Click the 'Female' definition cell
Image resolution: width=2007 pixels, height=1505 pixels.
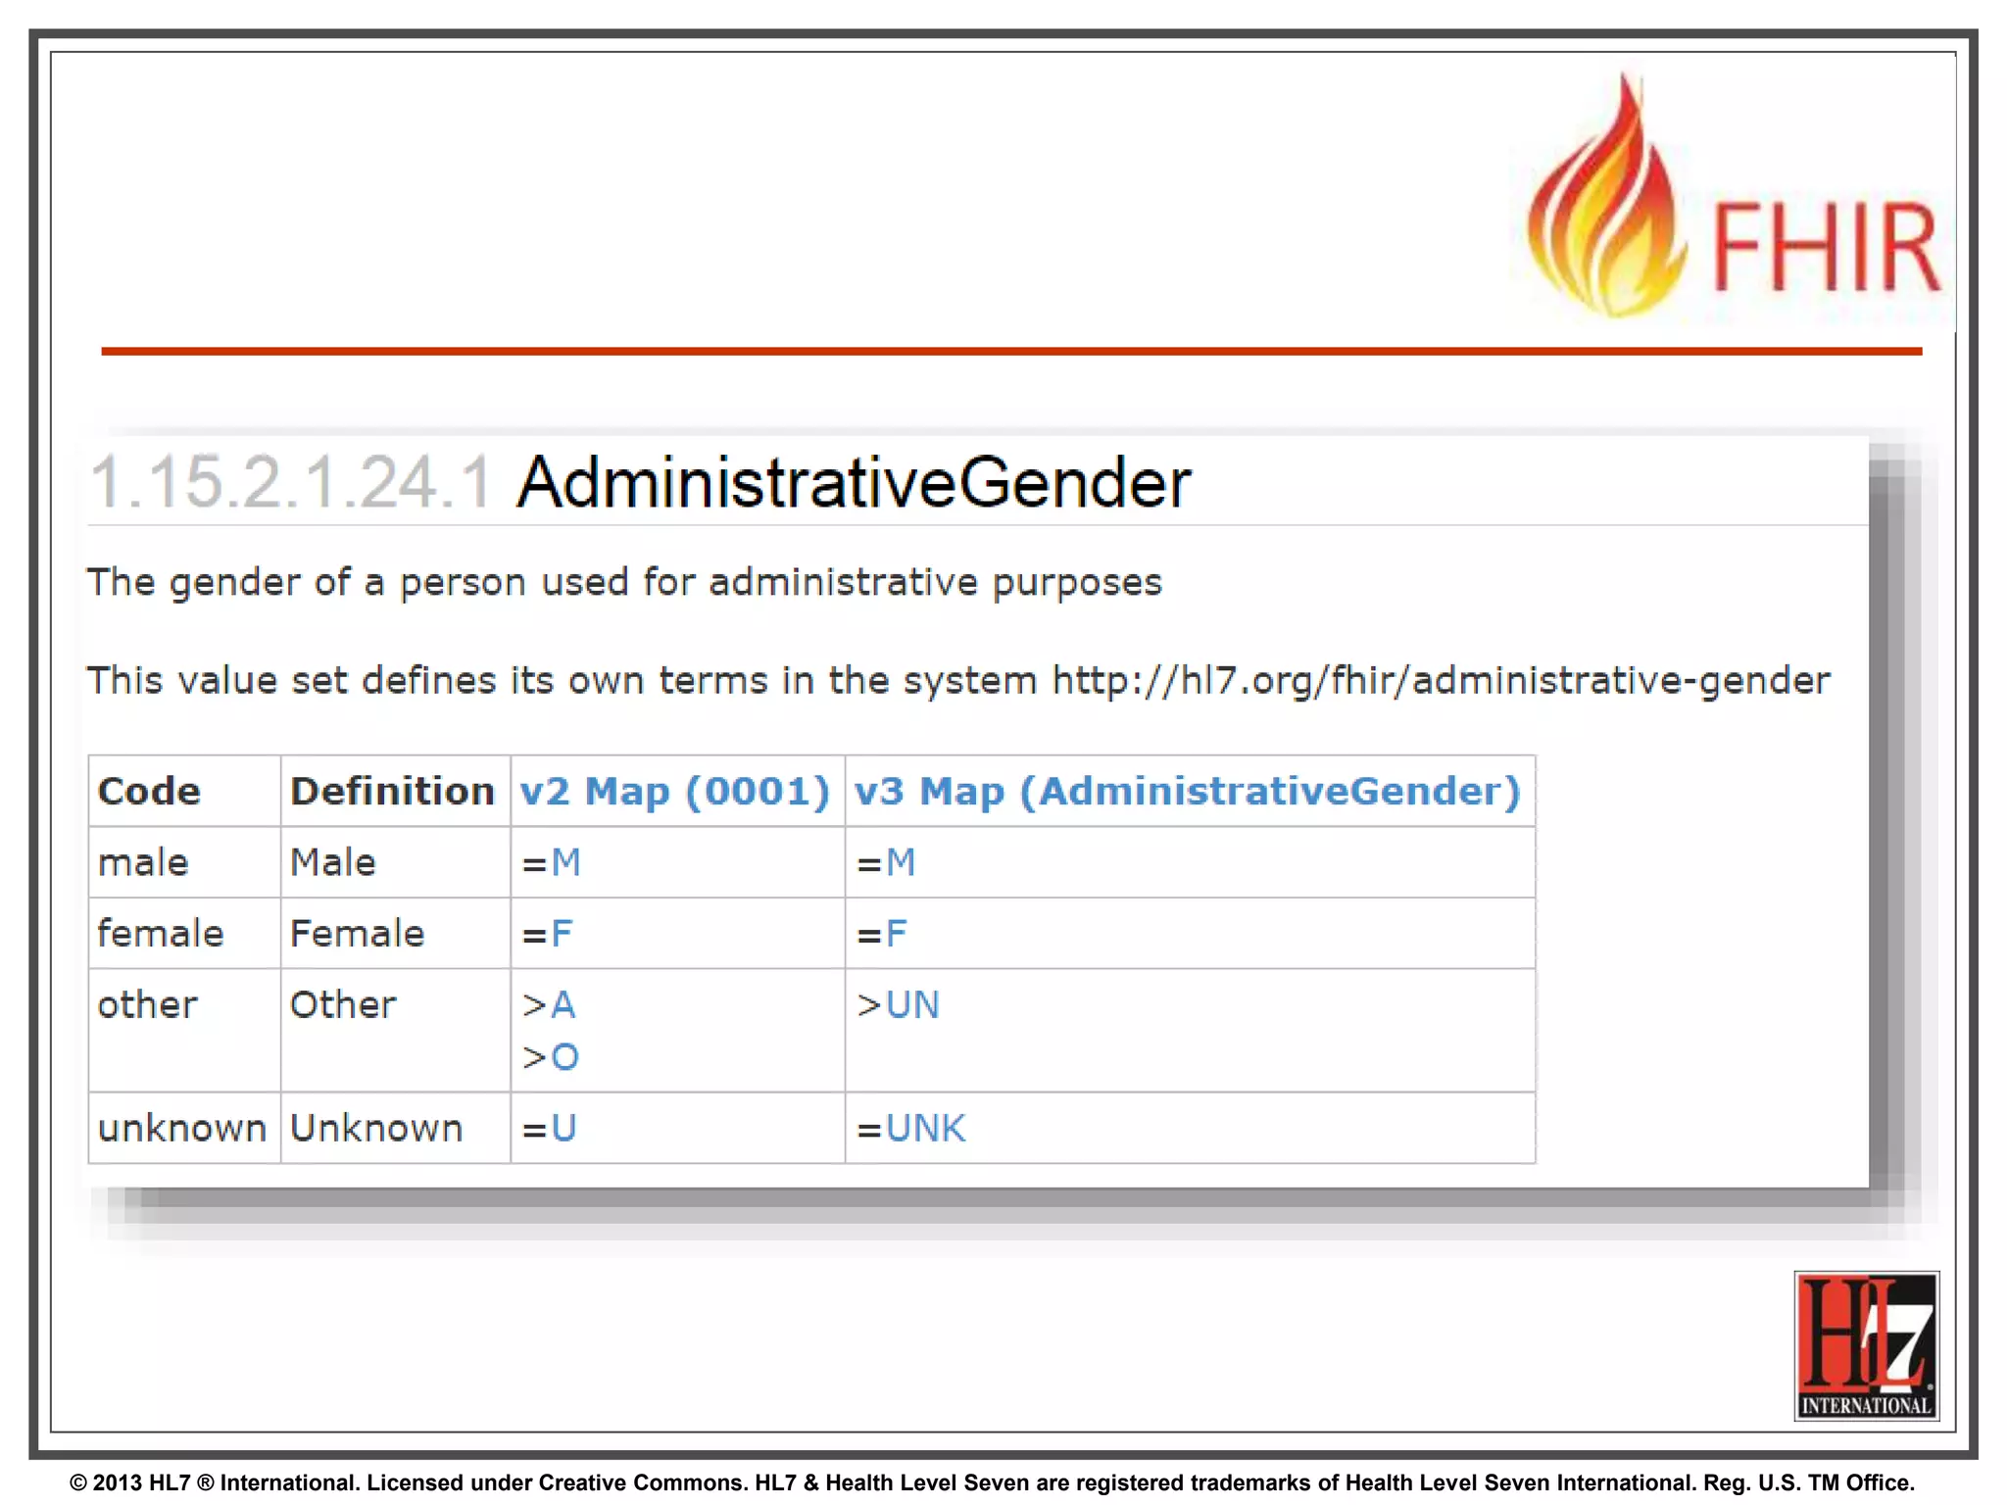357,934
